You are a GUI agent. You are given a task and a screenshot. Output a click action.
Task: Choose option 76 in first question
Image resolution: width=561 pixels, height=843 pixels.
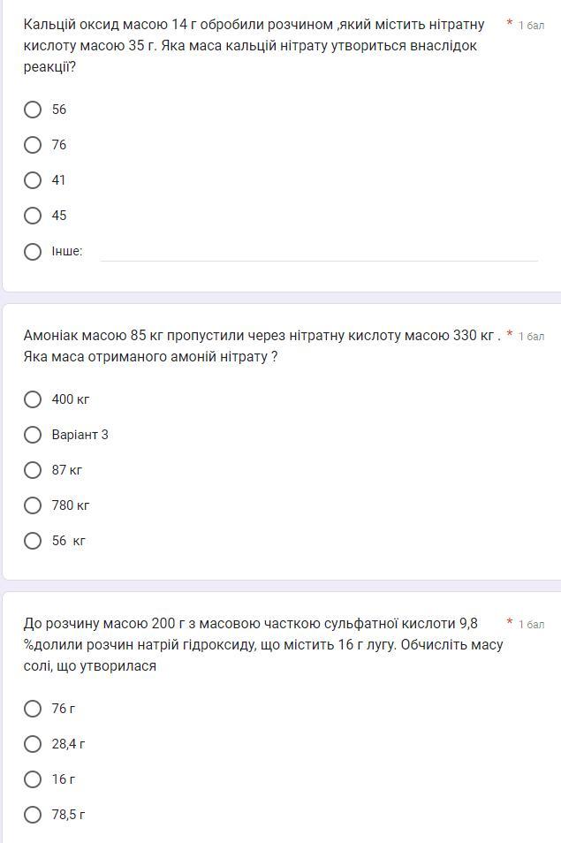(x=33, y=145)
